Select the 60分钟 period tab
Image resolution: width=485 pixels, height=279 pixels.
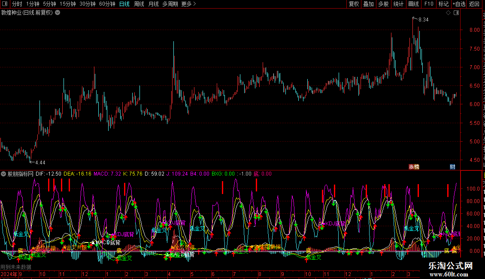pyautogui.click(x=107, y=4)
